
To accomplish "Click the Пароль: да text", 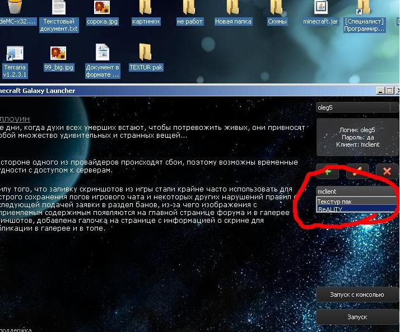I will [x=357, y=137].
